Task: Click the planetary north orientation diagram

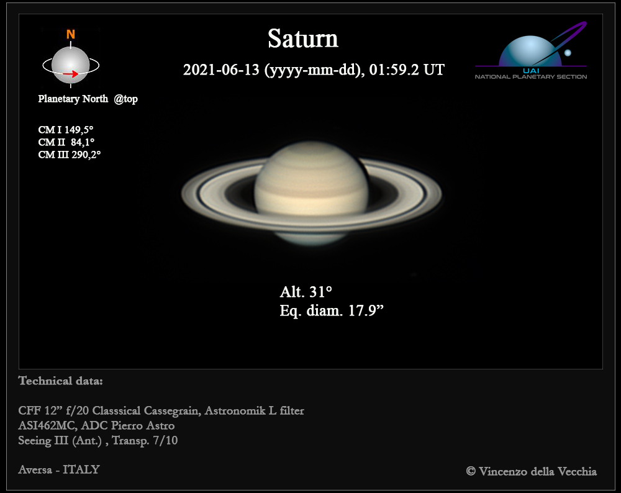Action: tap(71, 58)
